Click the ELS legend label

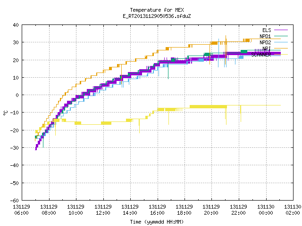[267, 30]
